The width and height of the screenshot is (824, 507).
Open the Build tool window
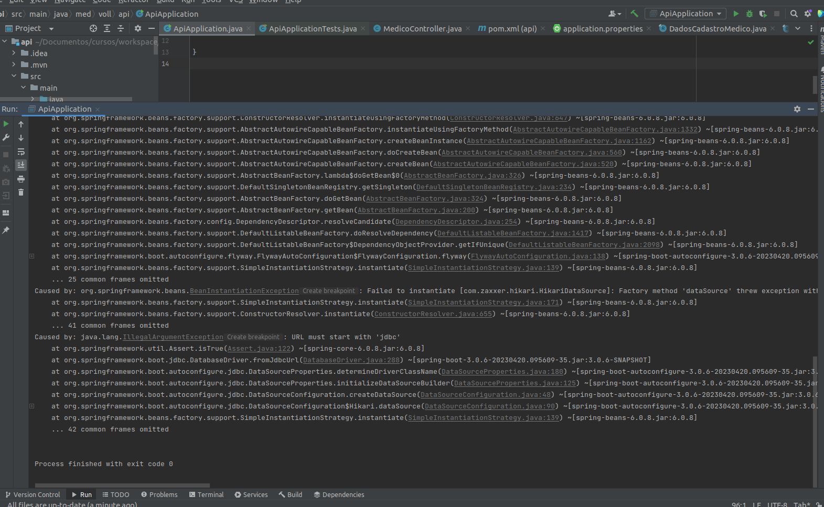pyautogui.click(x=291, y=494)
